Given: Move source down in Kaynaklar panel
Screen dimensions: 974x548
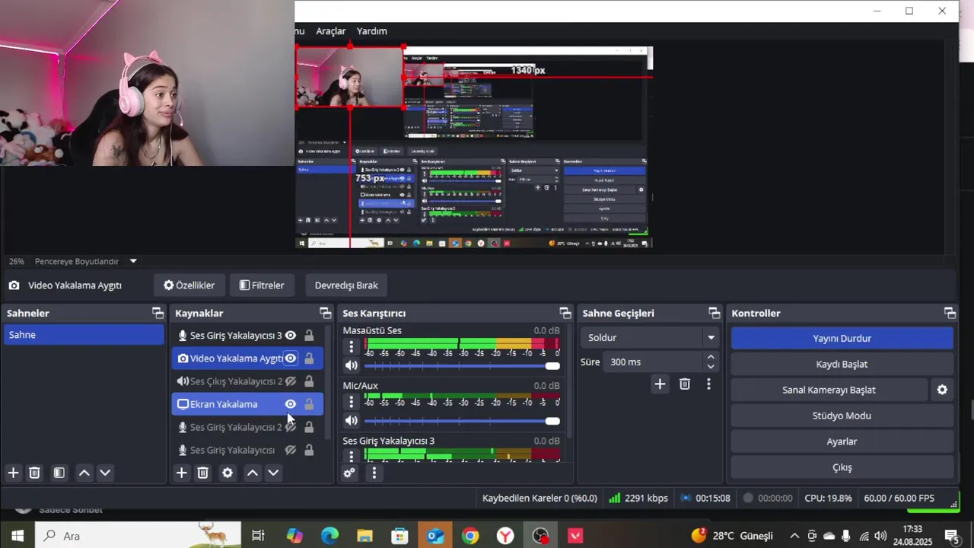Looking at the screenshot, I should coord(273,473).
